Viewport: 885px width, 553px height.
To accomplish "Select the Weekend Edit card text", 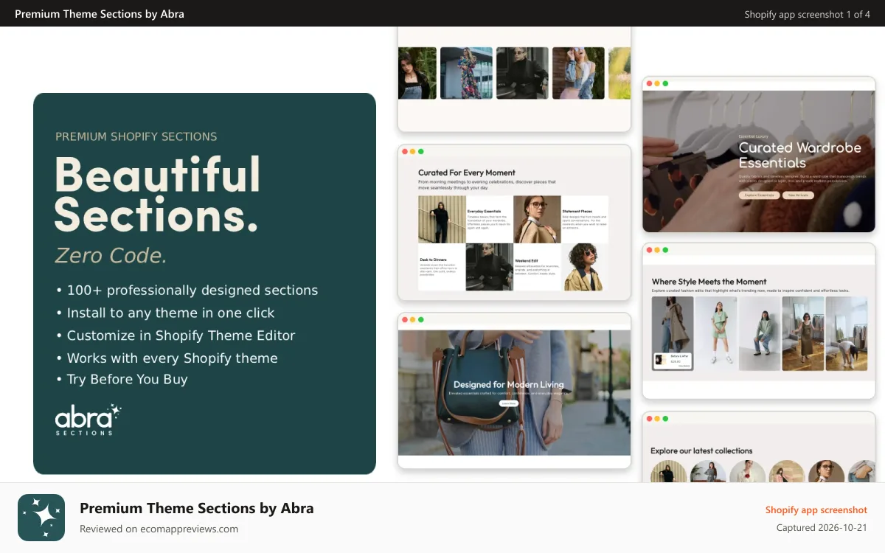I will (x=538, y=267).
